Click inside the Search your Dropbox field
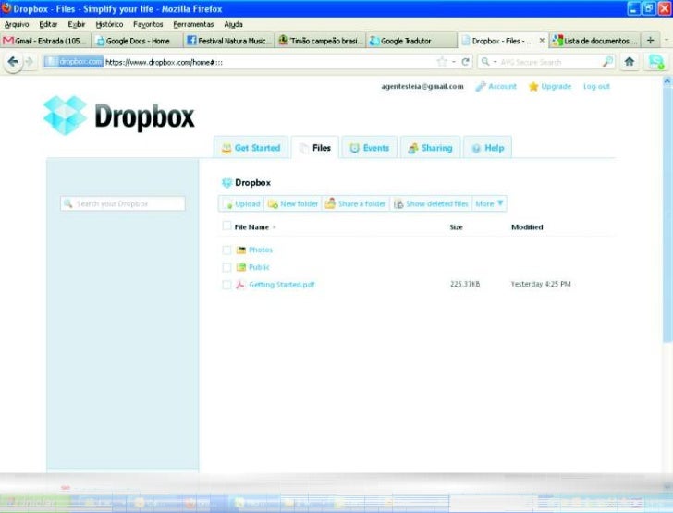 123,203
